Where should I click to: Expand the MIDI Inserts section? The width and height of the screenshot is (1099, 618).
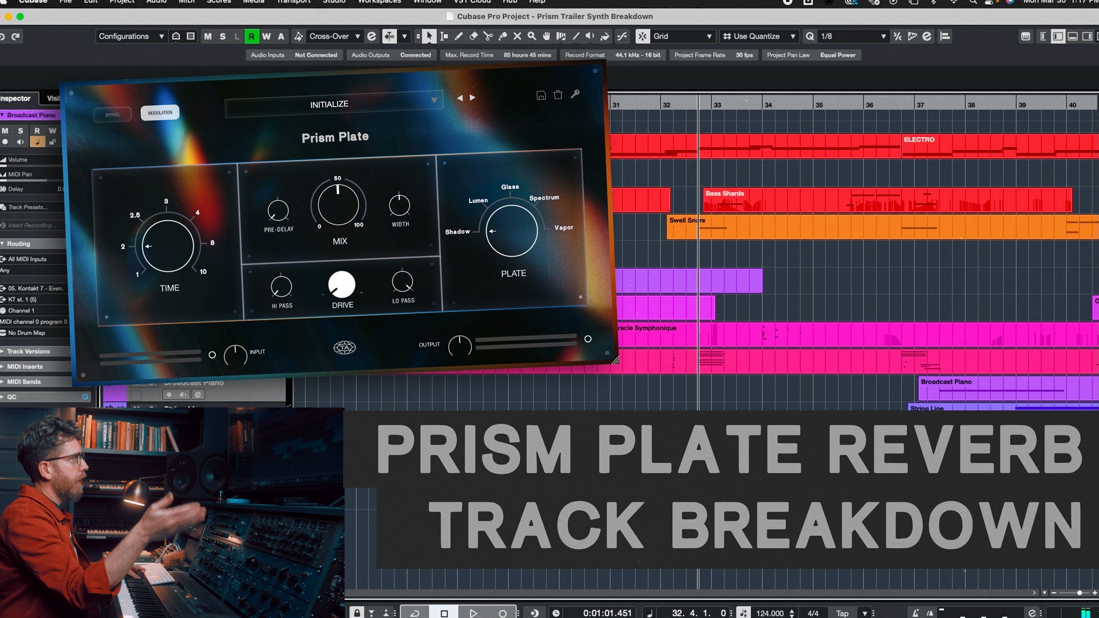pos(25,366)
